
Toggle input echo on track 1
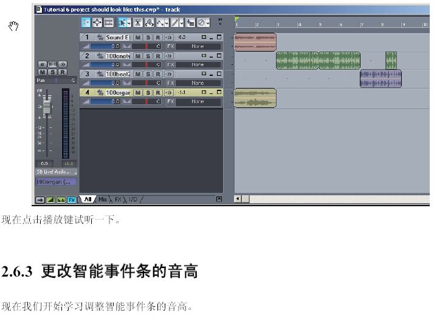point(168,37)
